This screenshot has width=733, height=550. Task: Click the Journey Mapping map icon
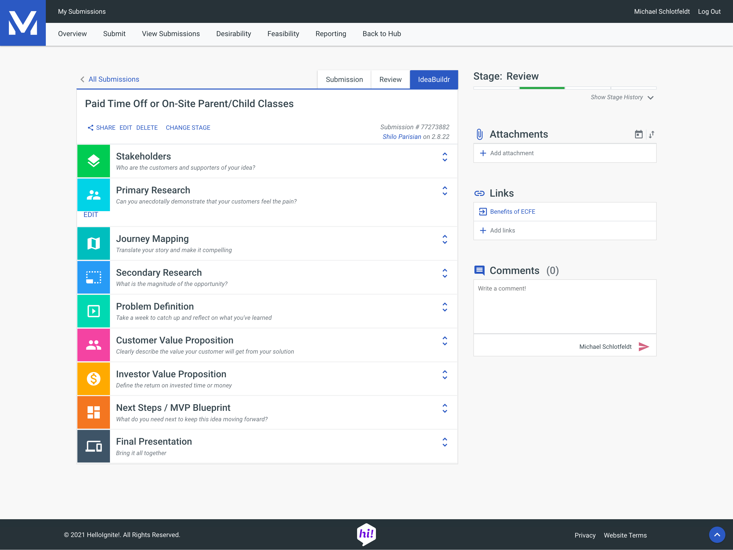pyautogui.click(x=93, y=243)
